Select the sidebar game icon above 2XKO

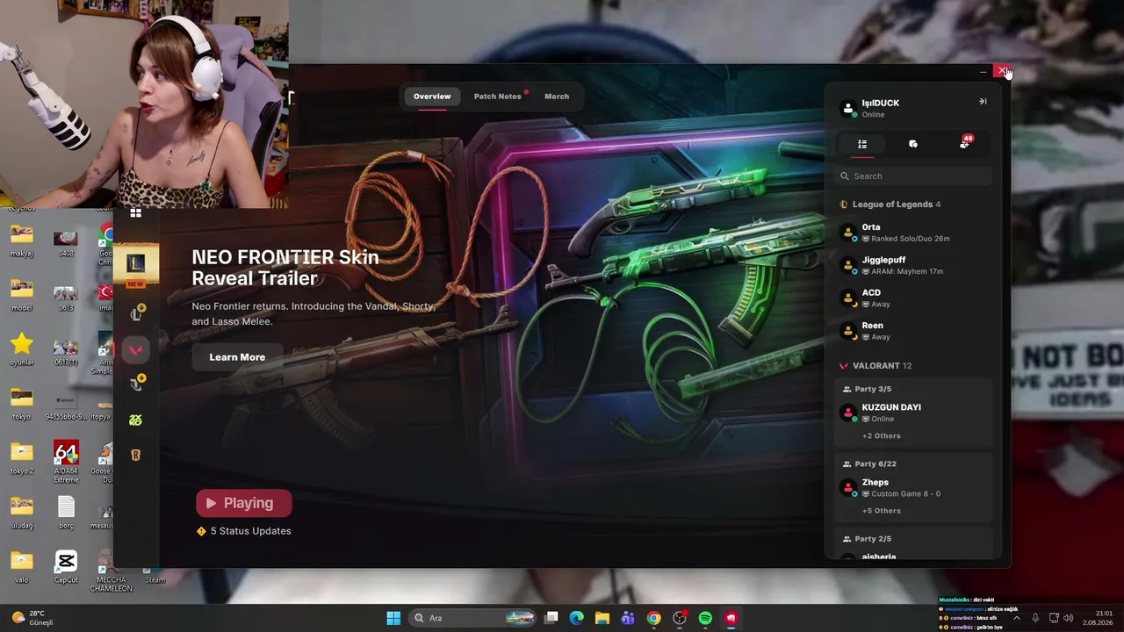coord(135,384)
